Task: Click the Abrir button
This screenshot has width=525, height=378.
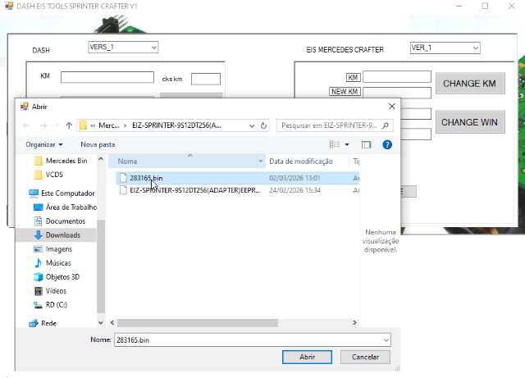Action: [x=307, y=358]
